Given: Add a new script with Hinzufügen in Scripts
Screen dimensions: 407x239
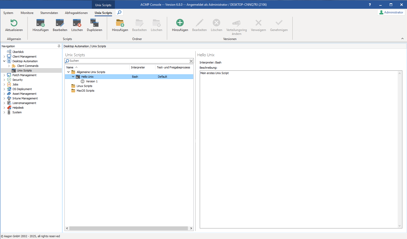Looking at the screenshot, I should click(40, 23).
